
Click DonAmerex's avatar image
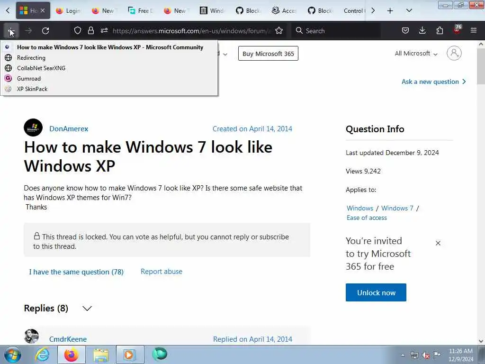point(33,127)
